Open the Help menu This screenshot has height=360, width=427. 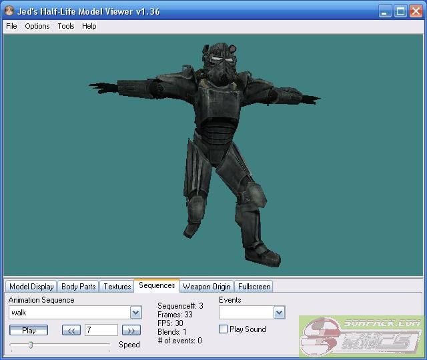pos(89,26)
